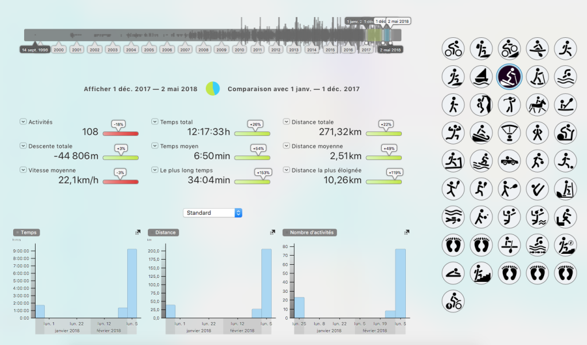
Task: Jump to 2010 on the timeline
Action: coord(239,50)
